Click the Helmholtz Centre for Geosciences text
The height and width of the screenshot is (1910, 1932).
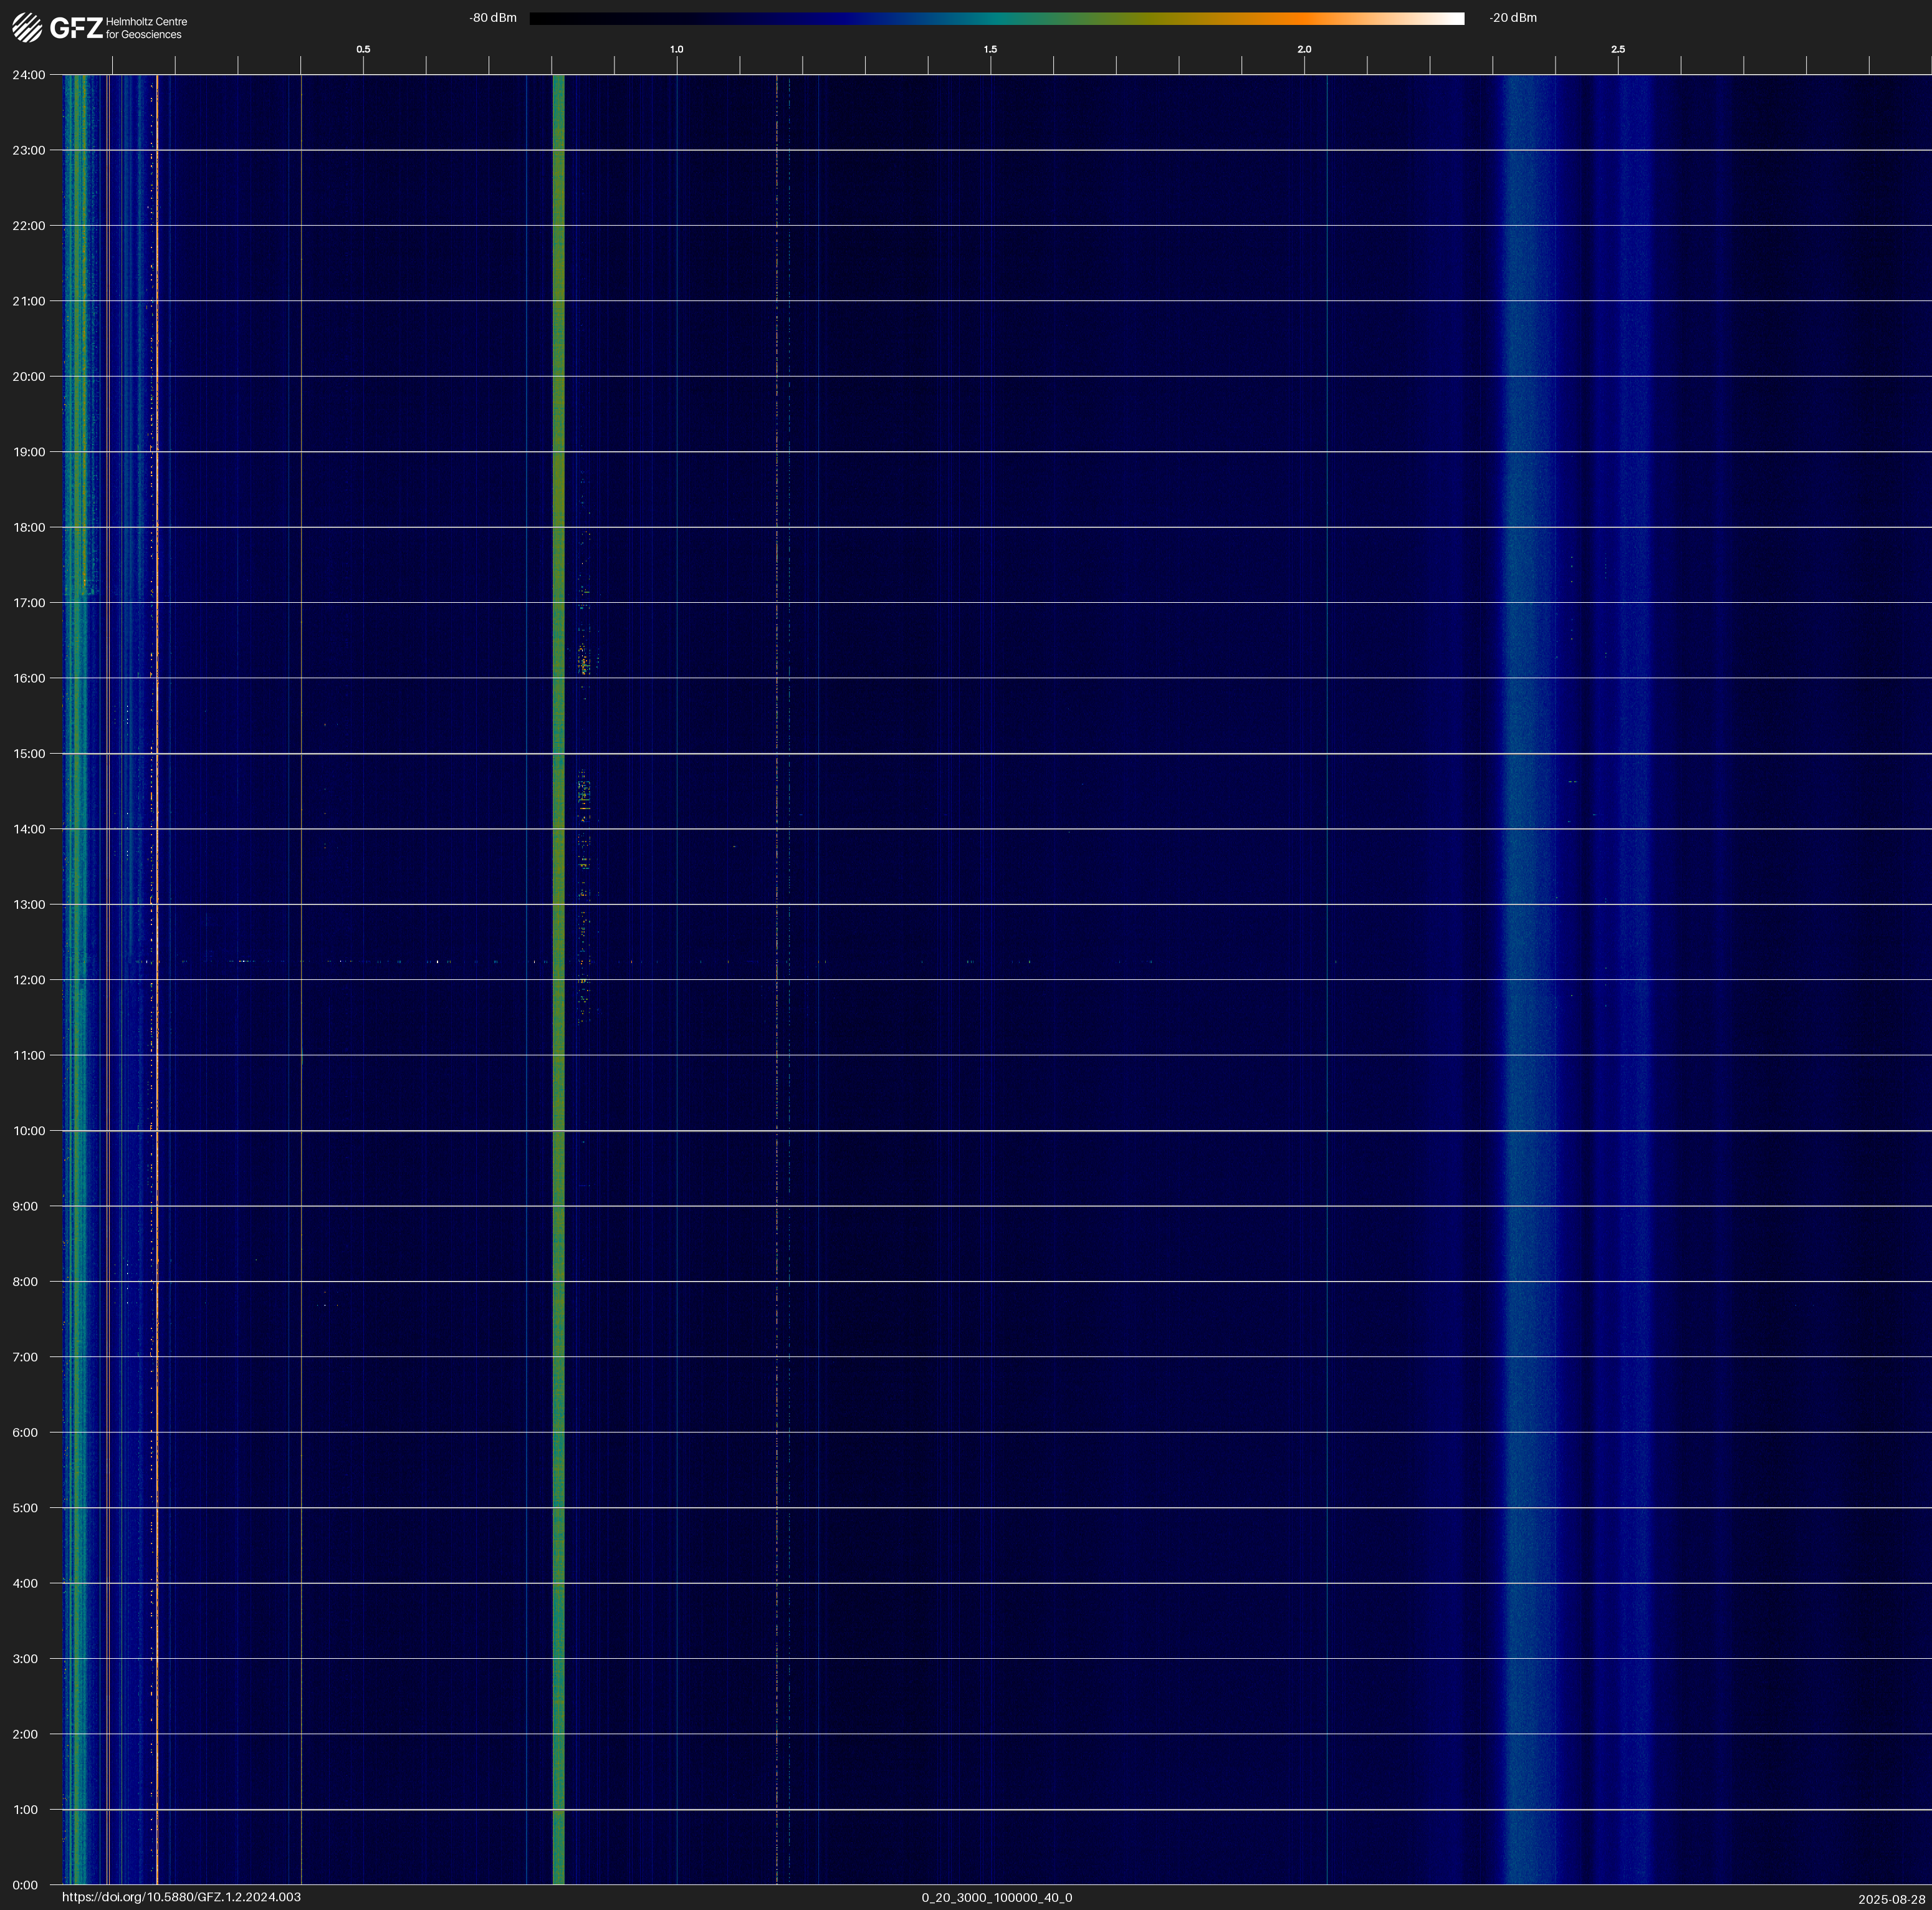(146, 28)
